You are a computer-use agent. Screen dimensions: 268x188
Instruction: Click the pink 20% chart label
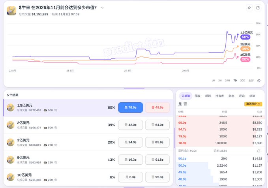[x=245, y=59]
